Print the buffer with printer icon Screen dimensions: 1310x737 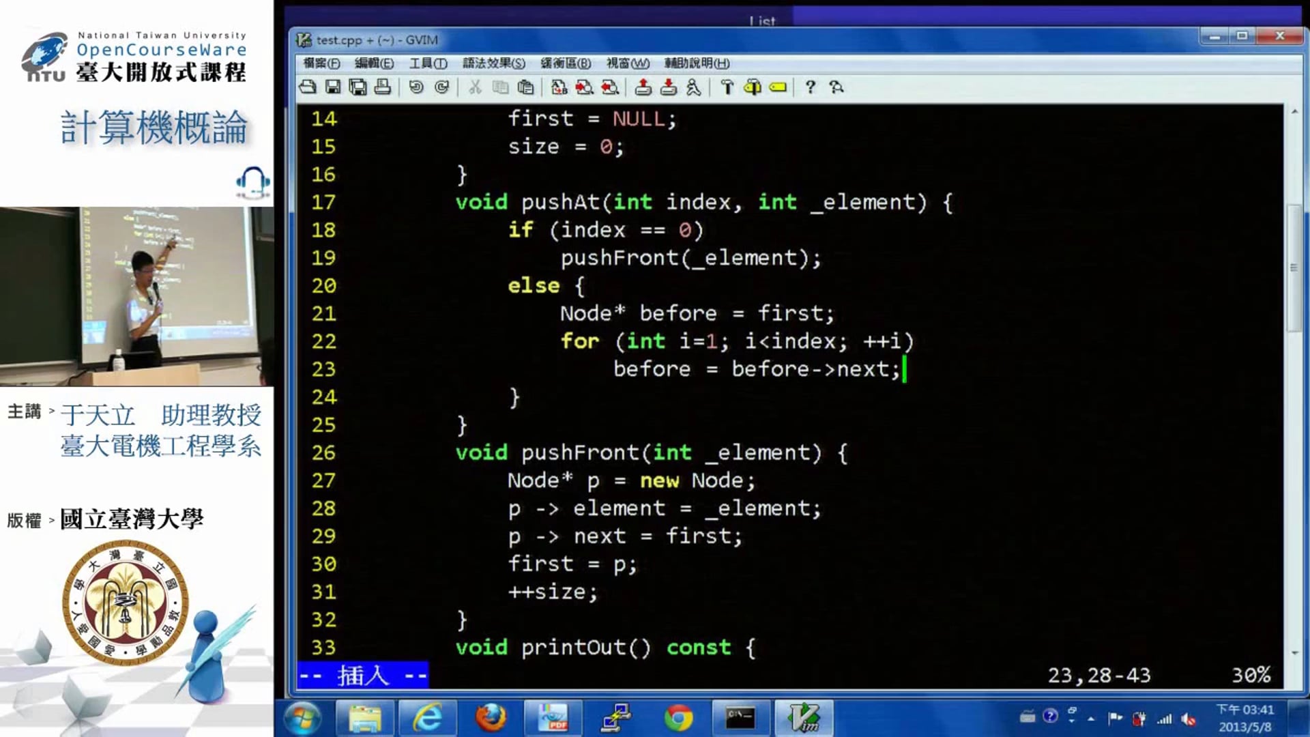[x=383, y=87]
